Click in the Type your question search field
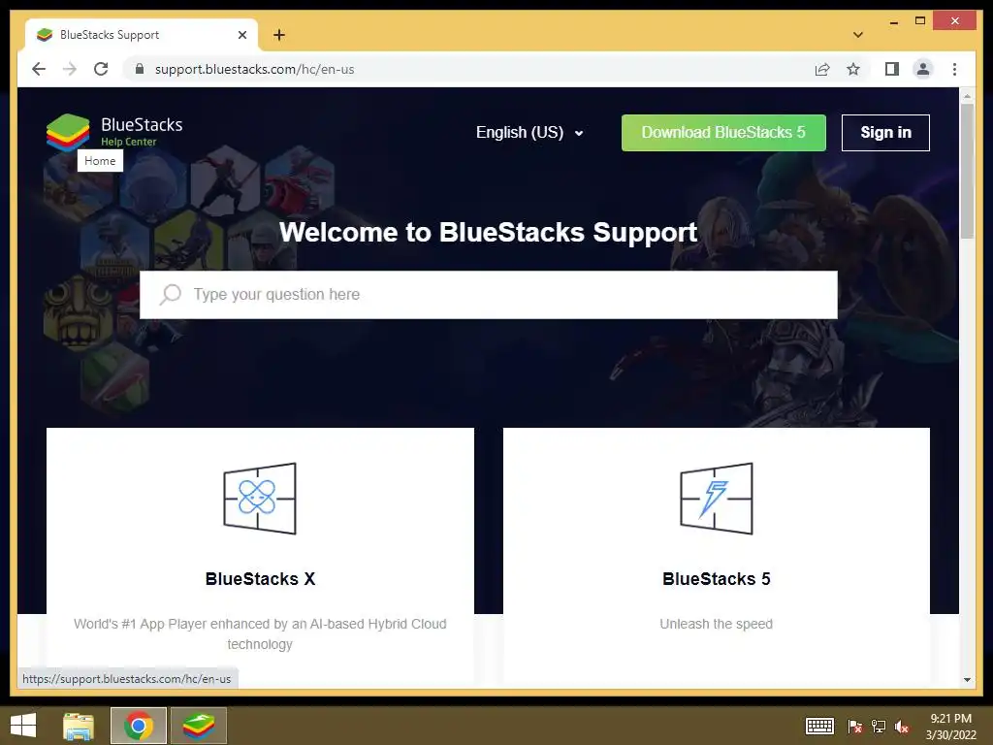Viewport: 993px width, 745px height. pyautogui.click(x=489, y=295)
